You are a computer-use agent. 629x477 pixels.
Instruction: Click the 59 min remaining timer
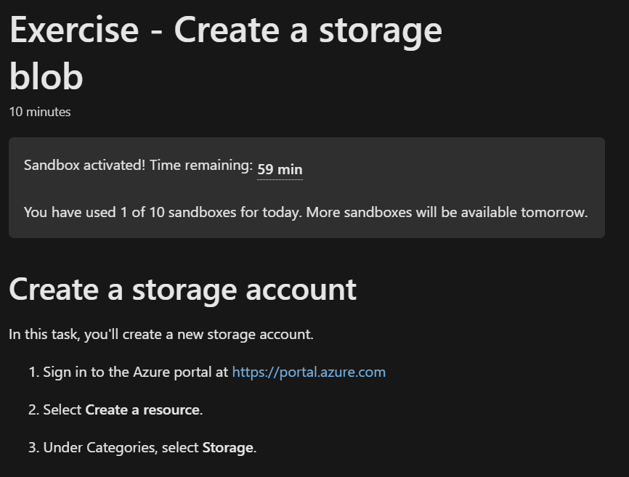[x=280, y=170]
